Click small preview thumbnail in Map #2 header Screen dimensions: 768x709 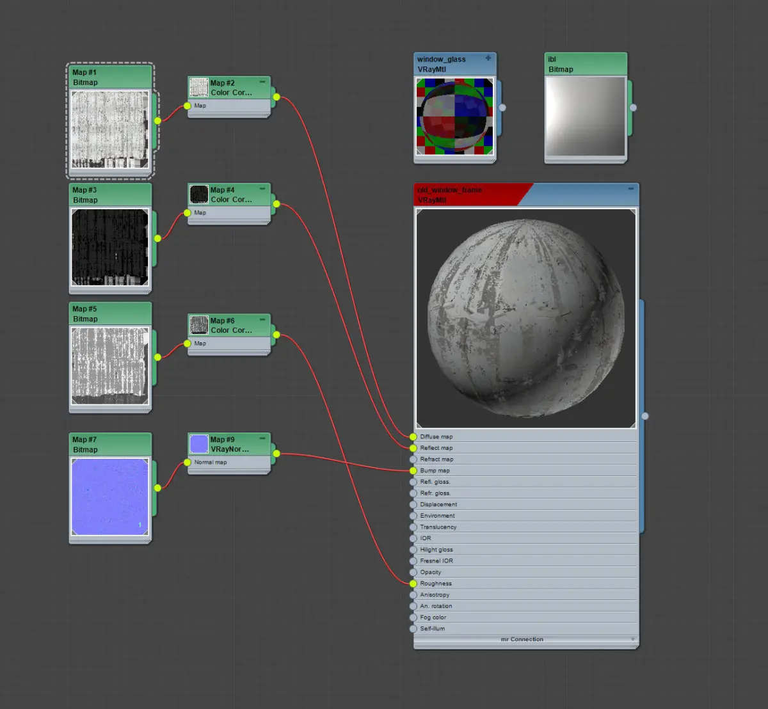[199, 88]
